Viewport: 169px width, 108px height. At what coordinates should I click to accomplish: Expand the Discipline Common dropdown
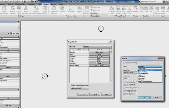point(98,46)
